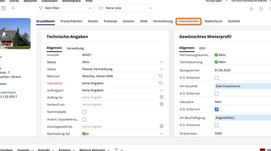
Task: Switch to DEV sub-tab in Mieterprofil
Action: click(202, 48)
